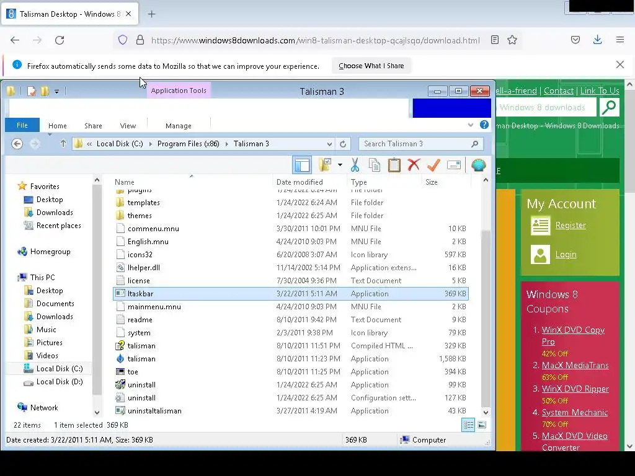Refresh the Talisman 3 folder view
635x476 pixels.
(x=343, y=144)
